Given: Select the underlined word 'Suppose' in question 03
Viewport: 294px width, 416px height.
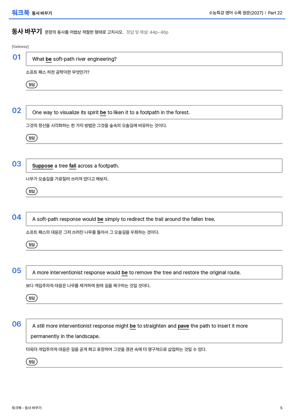Looking at the screenshot, I should pyautogui.click(x=42, y=166).
